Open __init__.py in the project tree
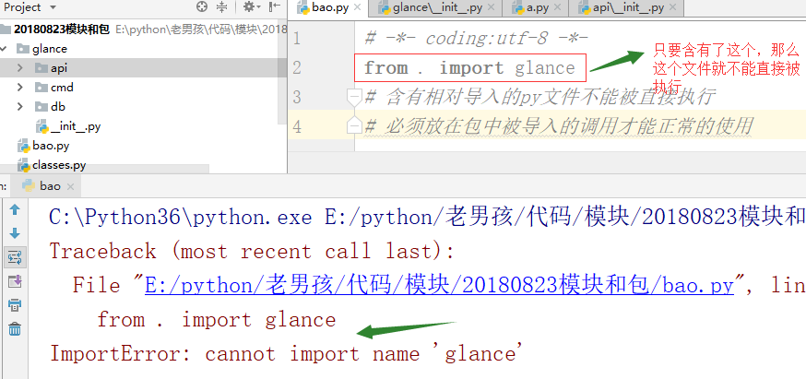806x379 pixels. click(x=68, y=126)
